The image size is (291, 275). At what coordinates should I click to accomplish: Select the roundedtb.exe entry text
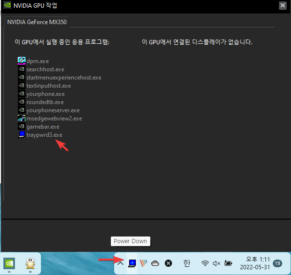(x=45, y=102)
